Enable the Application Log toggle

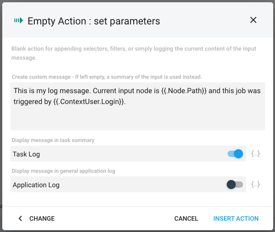pyautogui.click(x=235, y=185)
